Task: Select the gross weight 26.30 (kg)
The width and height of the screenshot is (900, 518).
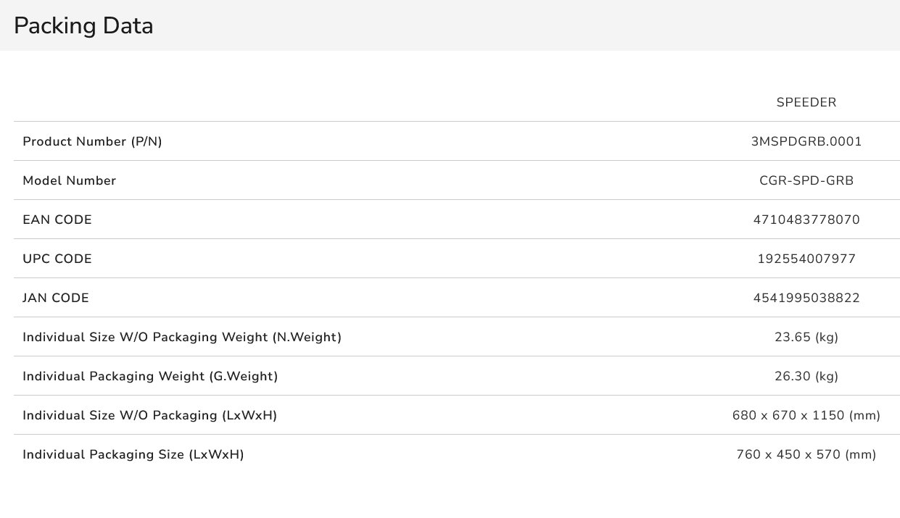Action: pyautogui.click(x=806, y=376)
